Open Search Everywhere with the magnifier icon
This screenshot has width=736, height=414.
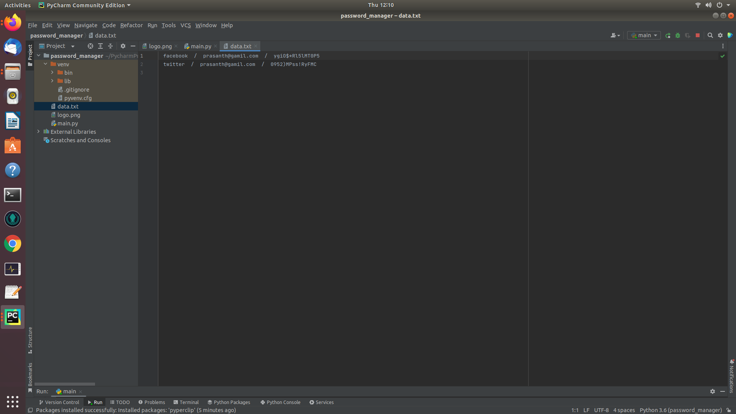[x=710, y=35]
